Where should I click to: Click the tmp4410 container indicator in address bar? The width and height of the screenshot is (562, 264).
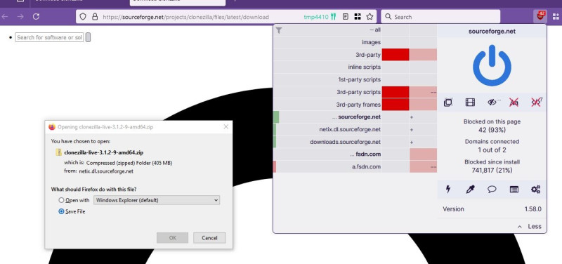pyautogui.click(x=320, y=16)
